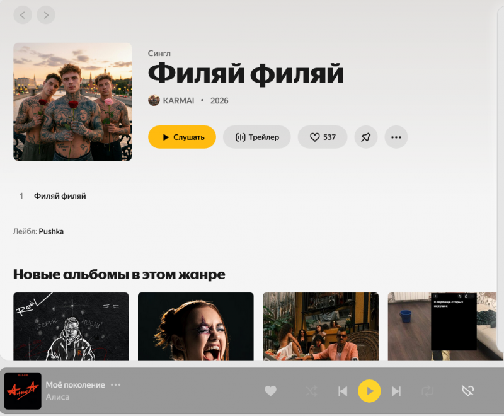This screenshot has width=504, height=416.
Task: Skip to the next track
Action: [396, 391]
